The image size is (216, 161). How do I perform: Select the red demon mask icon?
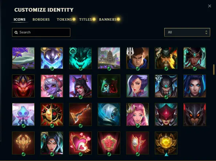coord(23,86)
